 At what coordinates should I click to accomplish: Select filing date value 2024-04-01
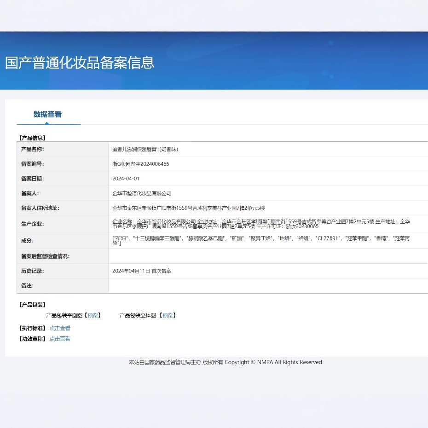click(x=126, y=179)
